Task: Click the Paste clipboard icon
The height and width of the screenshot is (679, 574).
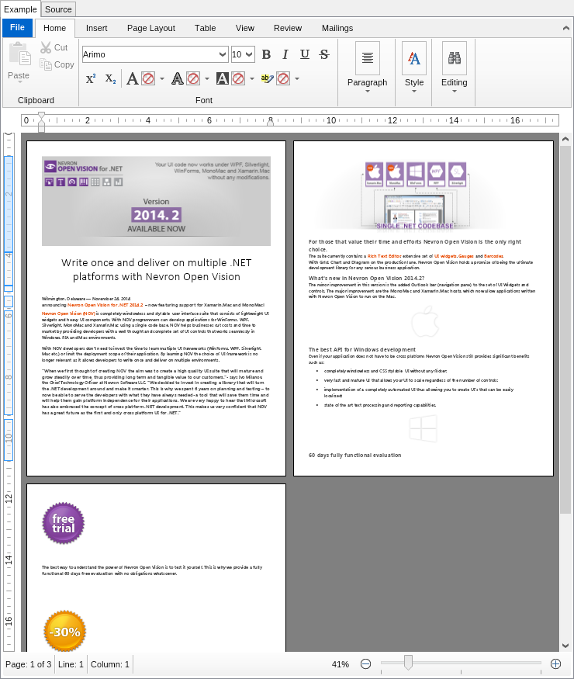Action: [x=19, y=54]
